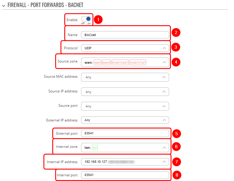Click the green lan tag in Internal zone
The height and width of the screenshot is (181, 234).
95,148
